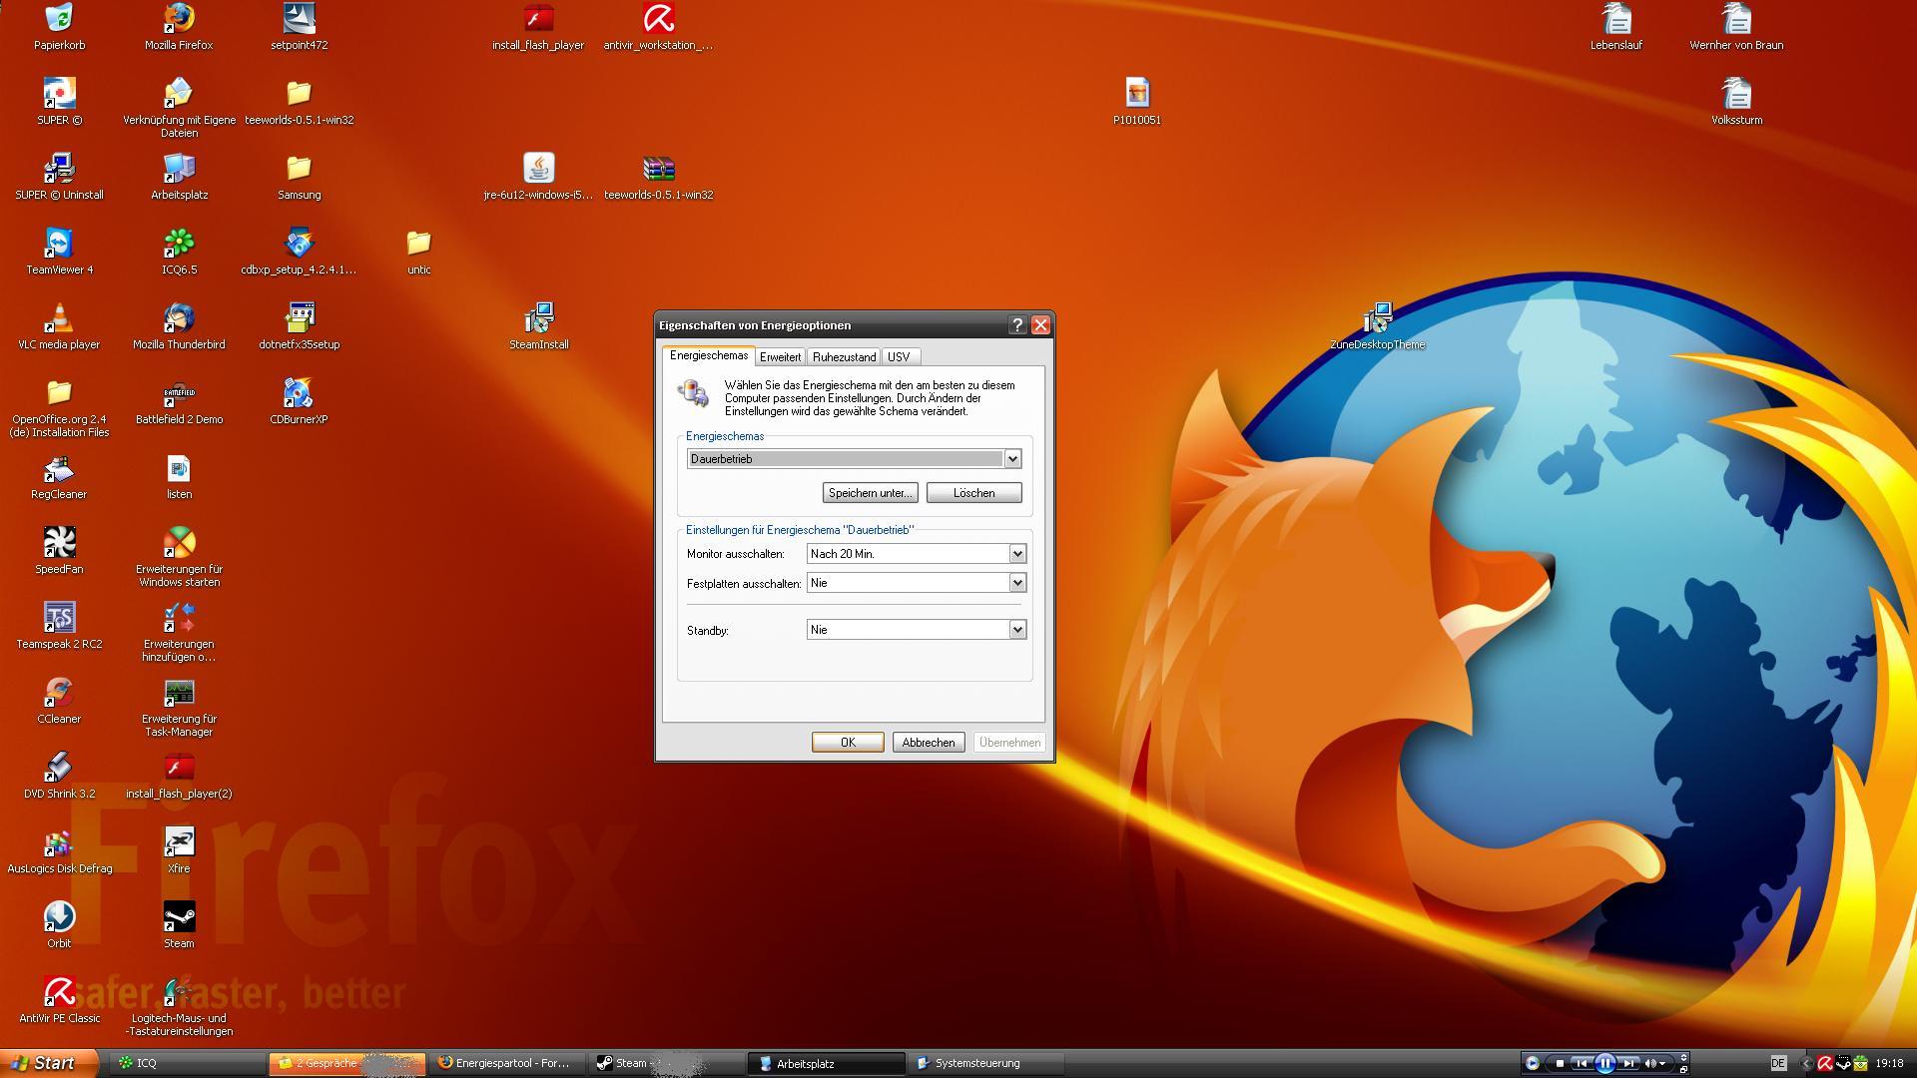This screenshot has width=1917, height=1078.
Task: Click the stop button in taskbar media player
Action: point(1560,1063)
